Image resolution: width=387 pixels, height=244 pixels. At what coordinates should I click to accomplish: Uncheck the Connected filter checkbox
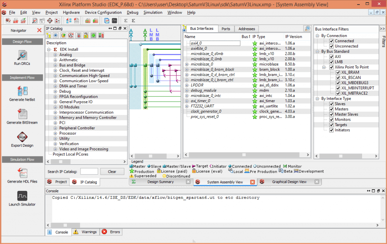pyautogui.click(x=331, y=41)
